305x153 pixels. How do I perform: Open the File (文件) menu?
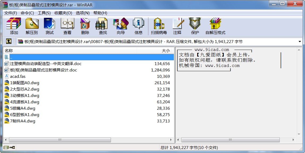tap(11, 13)
